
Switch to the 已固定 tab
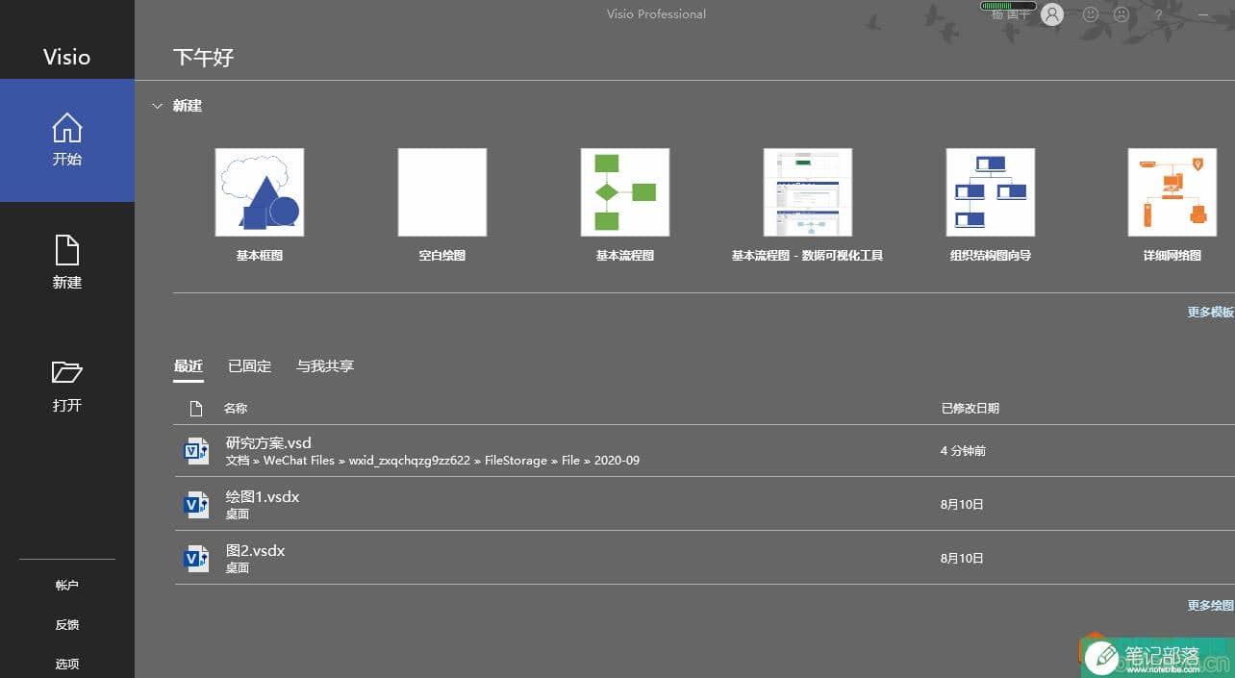[250, 366]
